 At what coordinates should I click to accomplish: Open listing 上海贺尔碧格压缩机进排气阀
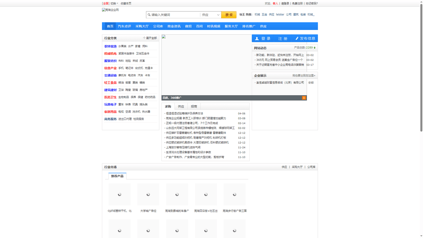(x=183, y=148)
